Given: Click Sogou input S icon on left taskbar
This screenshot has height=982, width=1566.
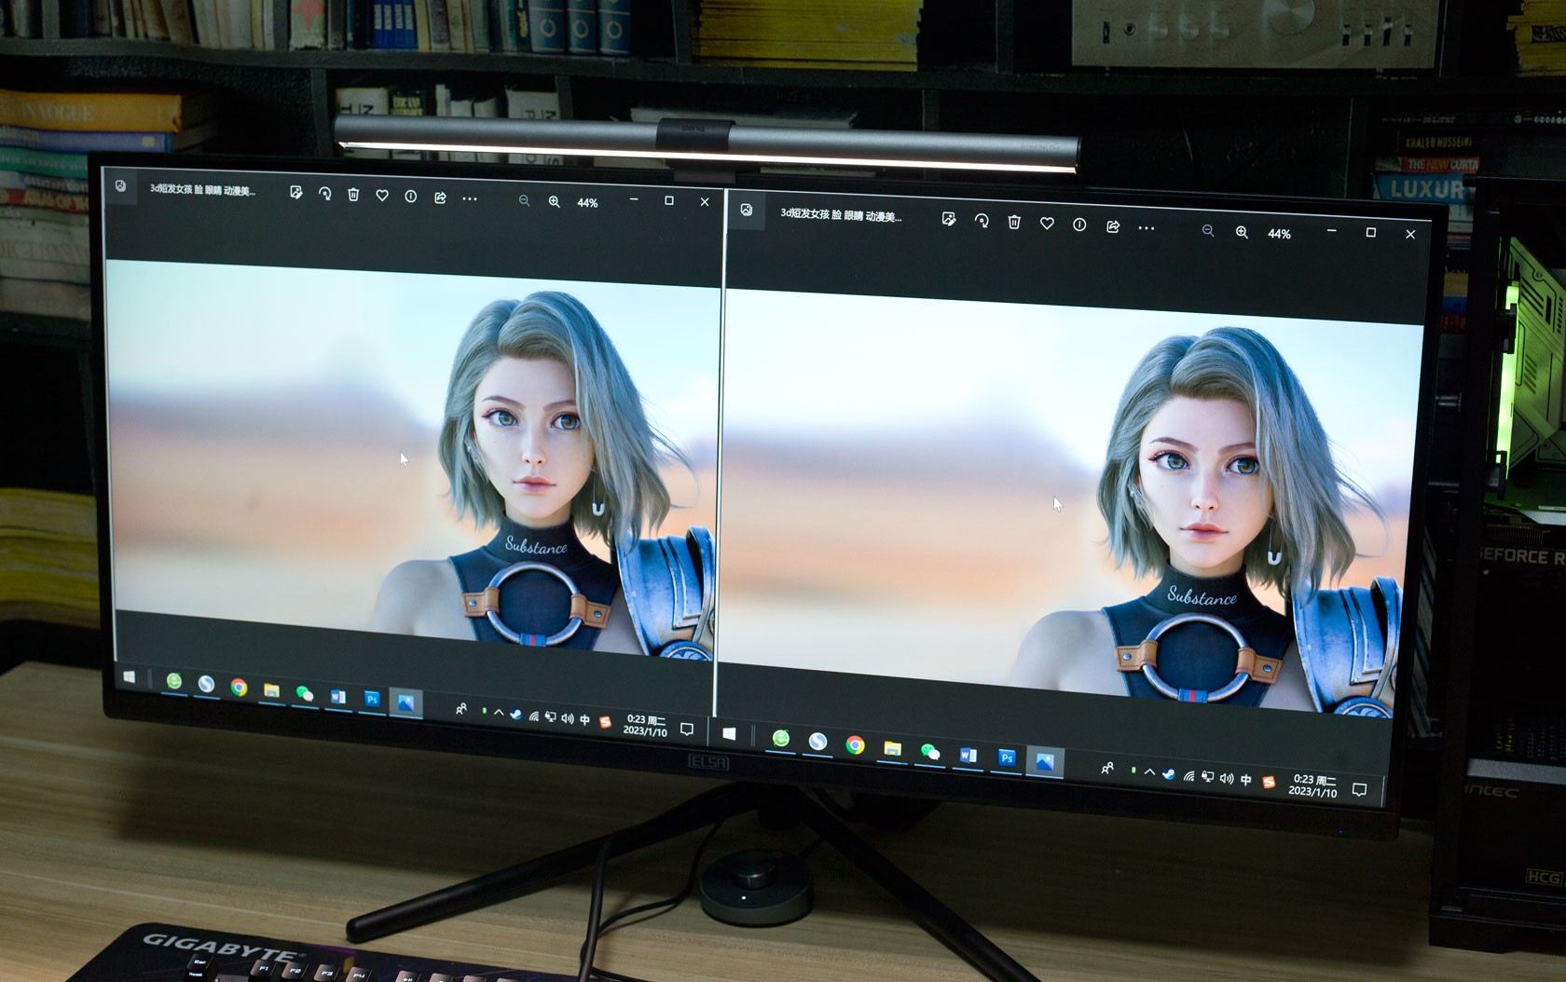Looking at the screenshot, I should pos(605,722).
